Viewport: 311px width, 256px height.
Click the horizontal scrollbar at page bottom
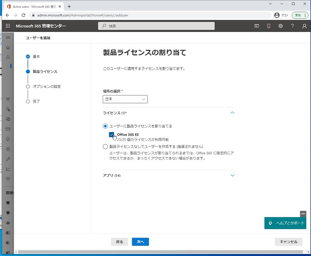[x=160, y=252]
